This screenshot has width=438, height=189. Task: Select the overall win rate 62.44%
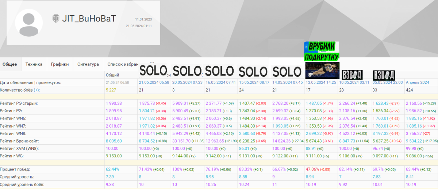pyautogui.click(x=113, y=169)
